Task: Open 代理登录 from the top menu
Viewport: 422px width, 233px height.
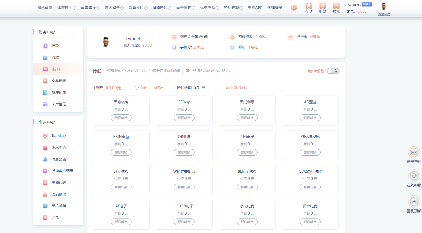Action: (x=275, y=8)
